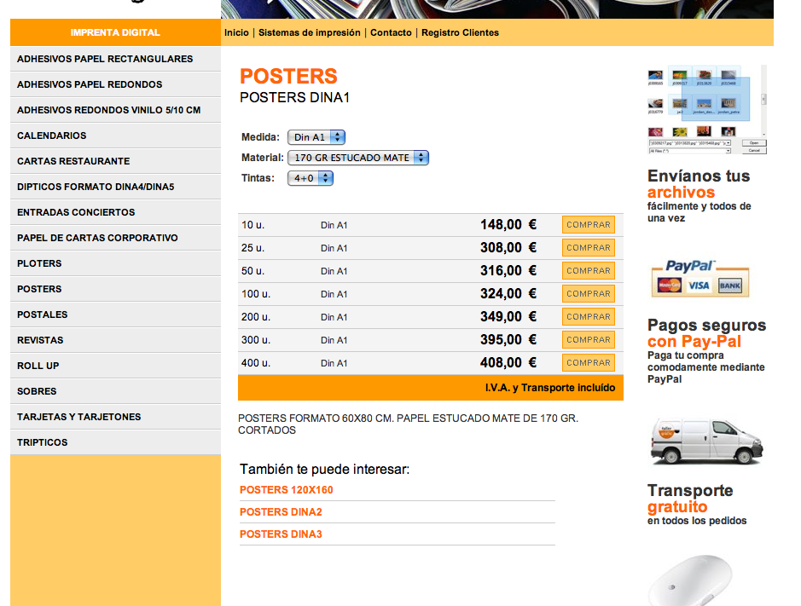Open TRIPTICOS category

pyautogui.click(x=115, y=442)
